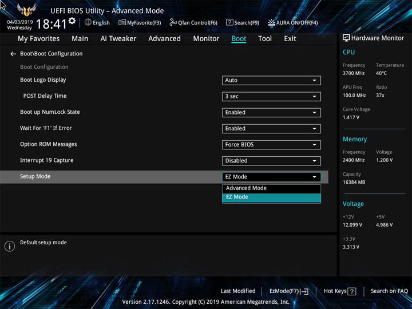Click the info icon in help panel

pos(10,247)
